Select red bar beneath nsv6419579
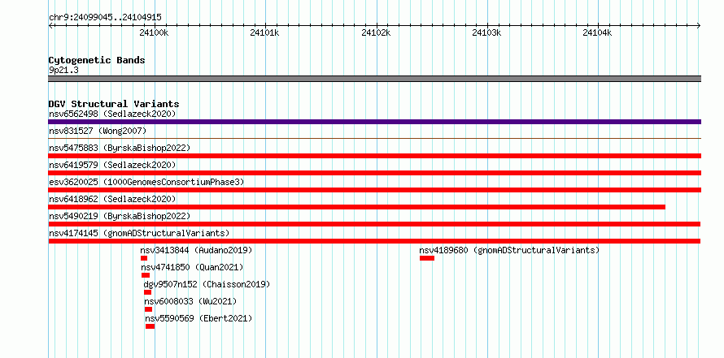 pyautogui.click(x=374, y=173)
